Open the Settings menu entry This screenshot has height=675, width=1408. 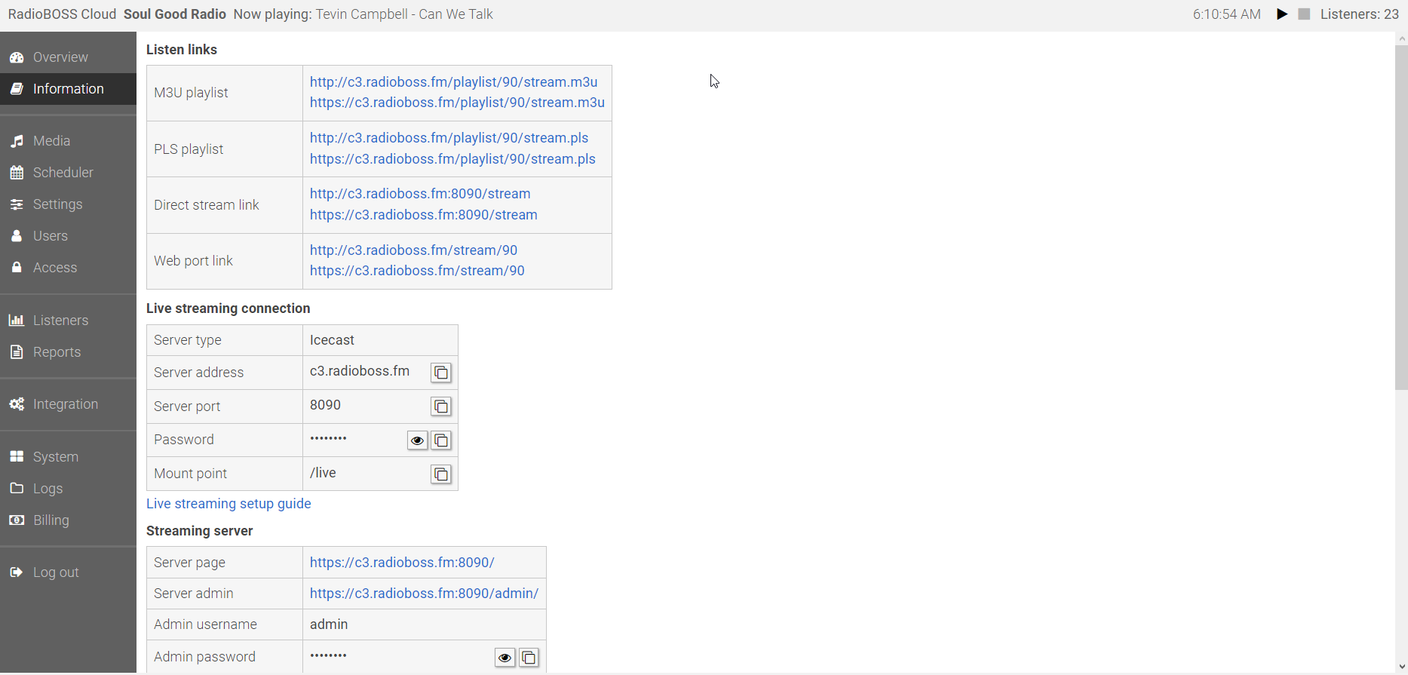click(58, 204)
